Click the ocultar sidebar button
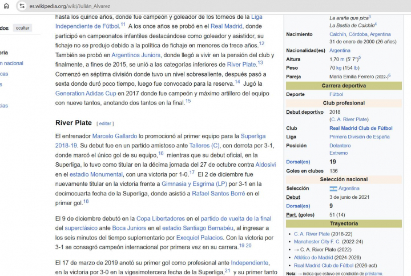411x276 pixels. tap(22, 28)
